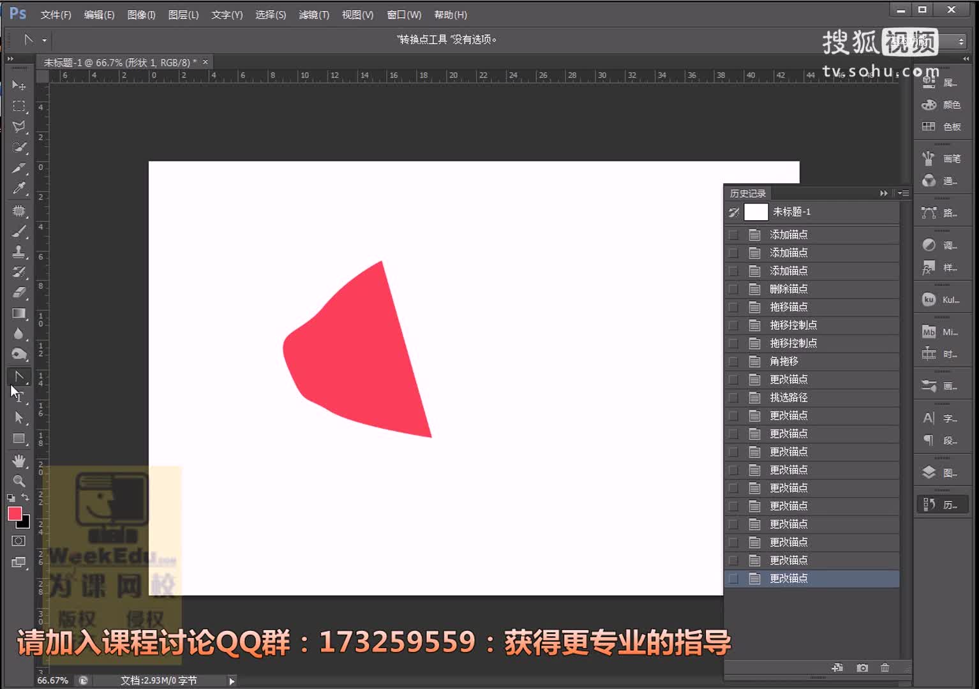
Task: Select the Polygonal Lasso tool
Action: click(x=19, y=126)
